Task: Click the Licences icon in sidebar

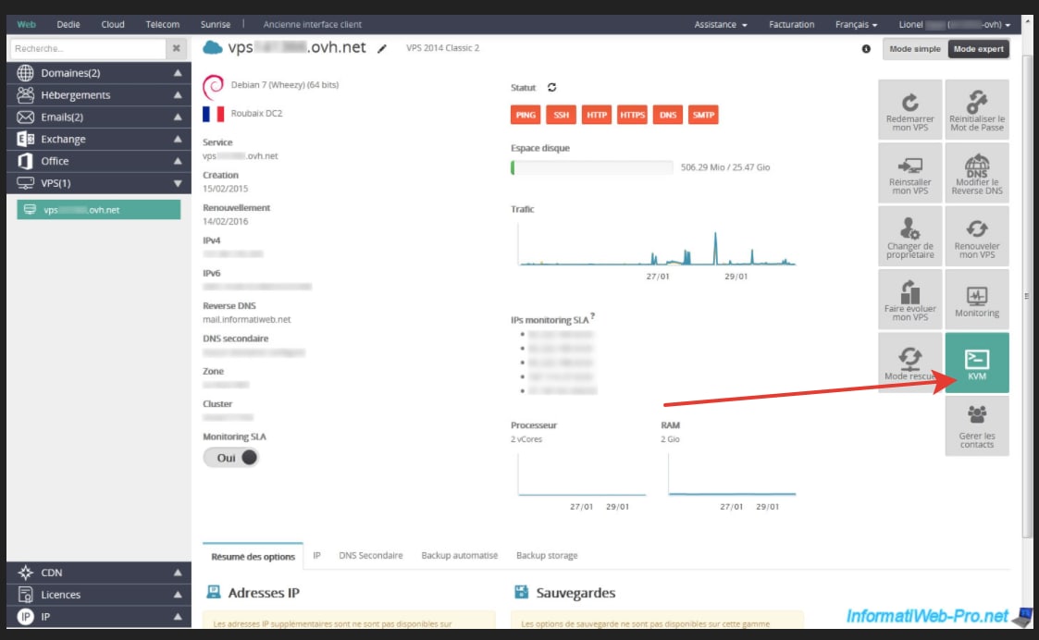Action: click(25, 595)
